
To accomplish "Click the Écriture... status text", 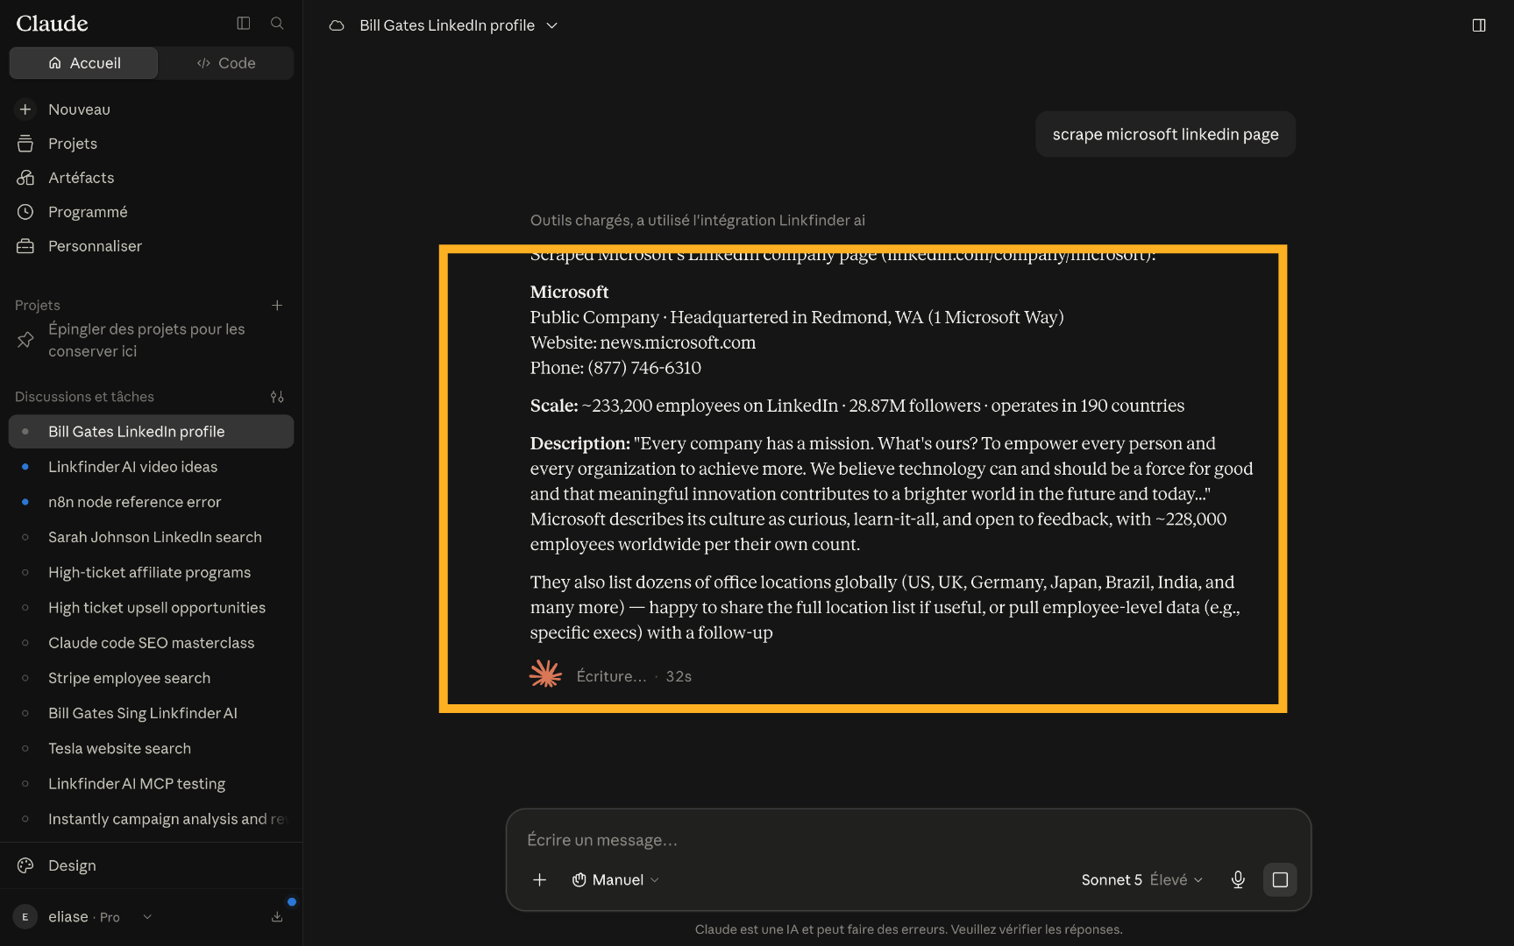I will [611, 676].
